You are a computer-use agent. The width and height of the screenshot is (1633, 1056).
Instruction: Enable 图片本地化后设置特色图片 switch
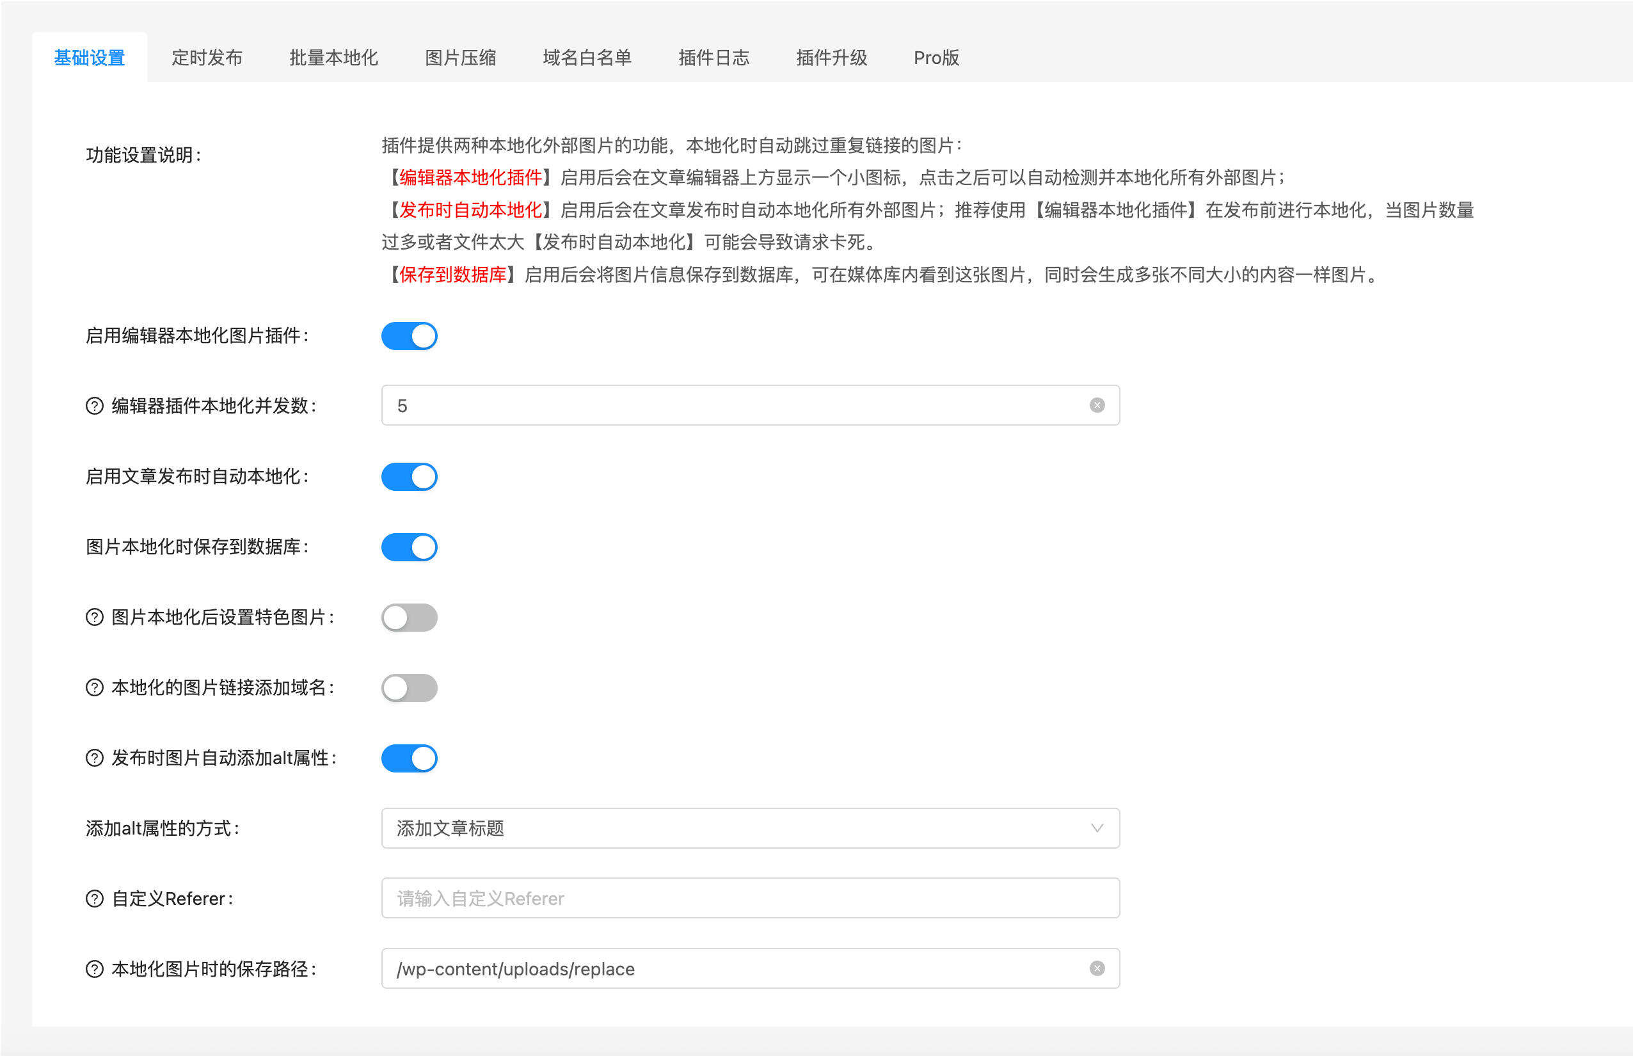point(410,617)
